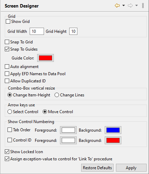Change Control ID red background swatch
The image size is (149, 174).
(113, 140)
